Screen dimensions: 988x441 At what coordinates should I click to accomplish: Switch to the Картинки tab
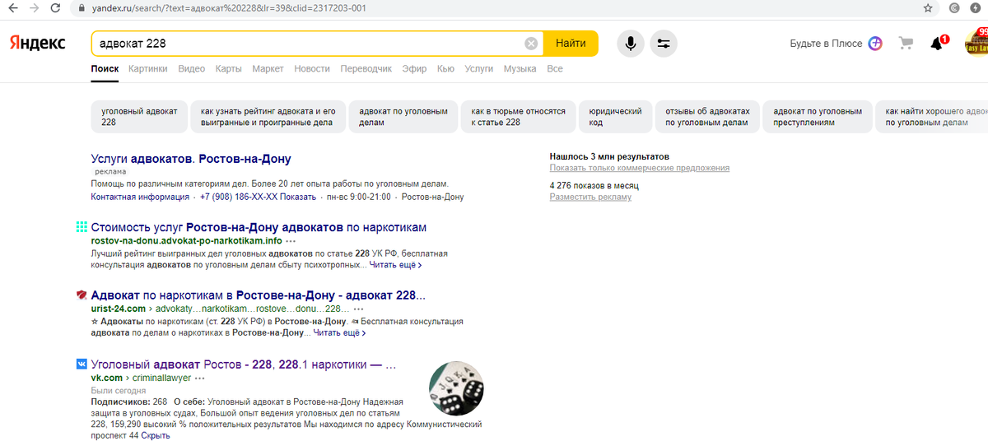(148, 68)
